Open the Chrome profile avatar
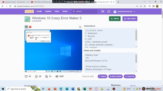The width and height of the screenshot is (163, 91). [157, 6]
